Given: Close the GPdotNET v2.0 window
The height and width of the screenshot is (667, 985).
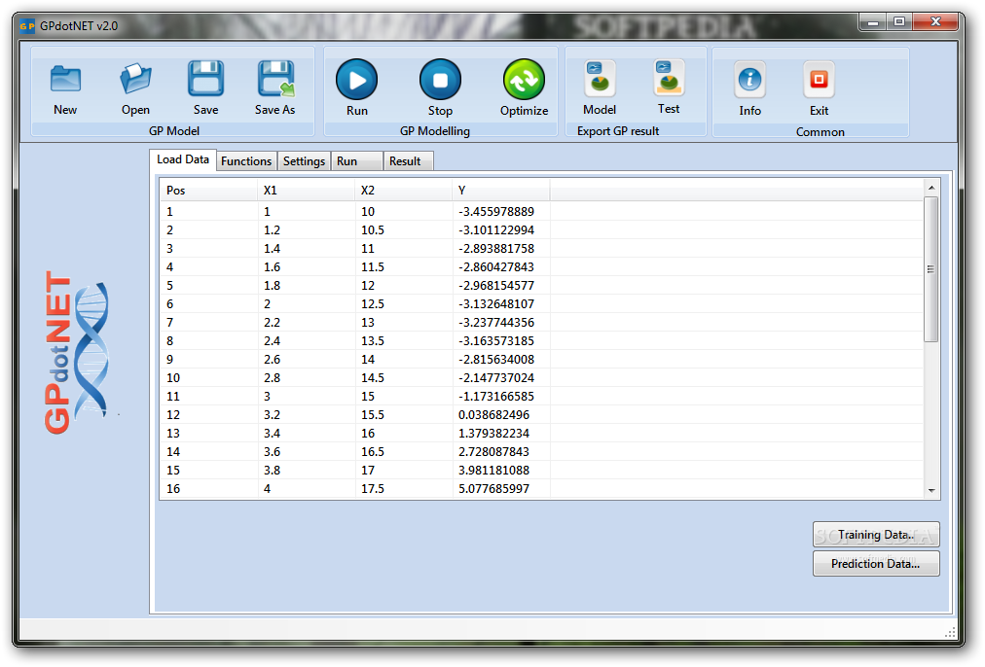Looking at the screenshot, I should click(x=935, y=22).
